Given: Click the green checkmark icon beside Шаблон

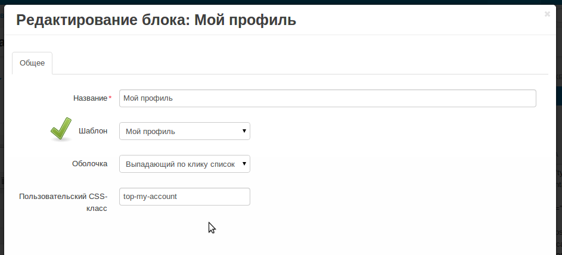Looking at the screenshot, I should [60, 129].
